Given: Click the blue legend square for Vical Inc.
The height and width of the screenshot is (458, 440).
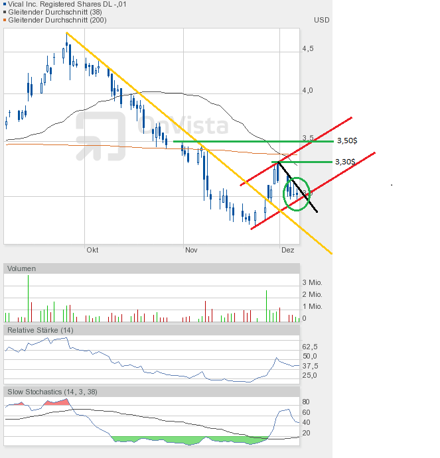Looking at the screenshot, I should [x=5, y=4].
